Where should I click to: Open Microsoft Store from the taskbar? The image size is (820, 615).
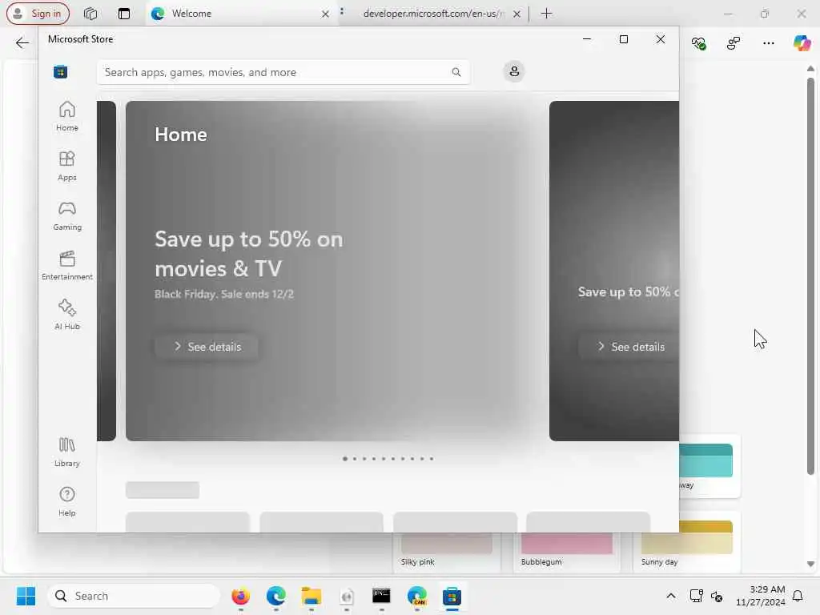452,596
